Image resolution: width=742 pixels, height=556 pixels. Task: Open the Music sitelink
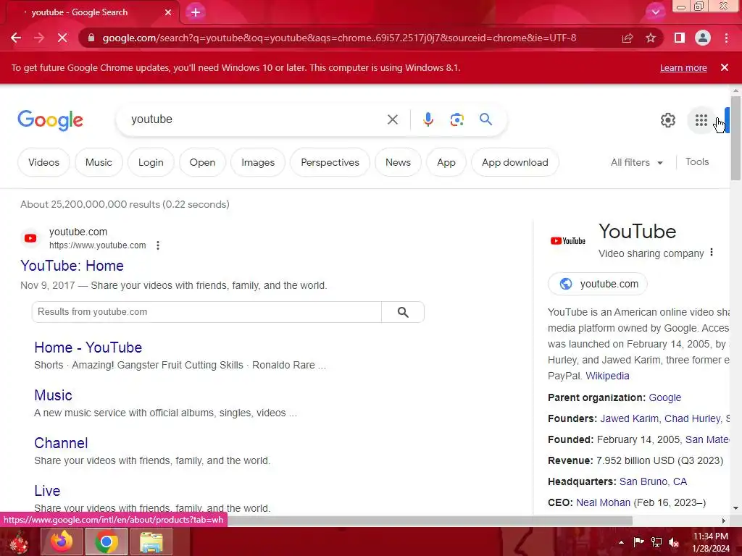[53, 395]
